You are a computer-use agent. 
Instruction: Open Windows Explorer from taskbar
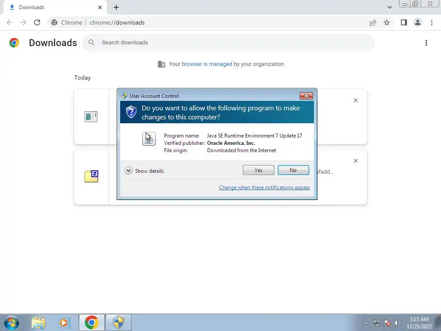pyautogui.click(x=38, y=322)
